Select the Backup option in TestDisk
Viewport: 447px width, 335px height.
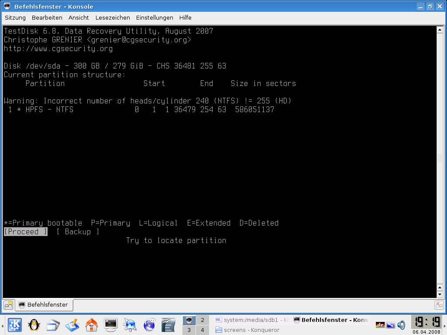(x=78, y=232)
